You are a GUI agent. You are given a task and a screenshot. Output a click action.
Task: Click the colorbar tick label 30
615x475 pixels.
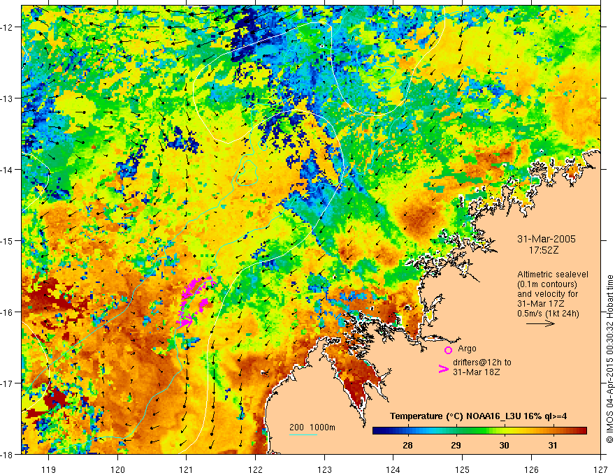[504, 445]
